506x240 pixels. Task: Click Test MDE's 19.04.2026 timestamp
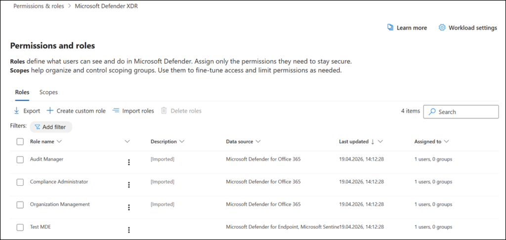tap(361, 227)
